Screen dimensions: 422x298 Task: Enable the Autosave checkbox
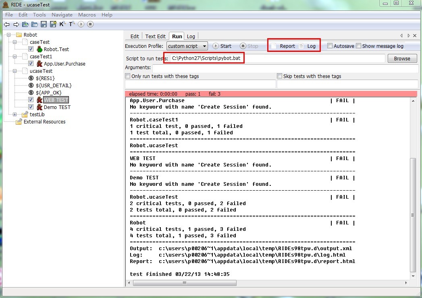pyautogui.click(x=330, y=46)
